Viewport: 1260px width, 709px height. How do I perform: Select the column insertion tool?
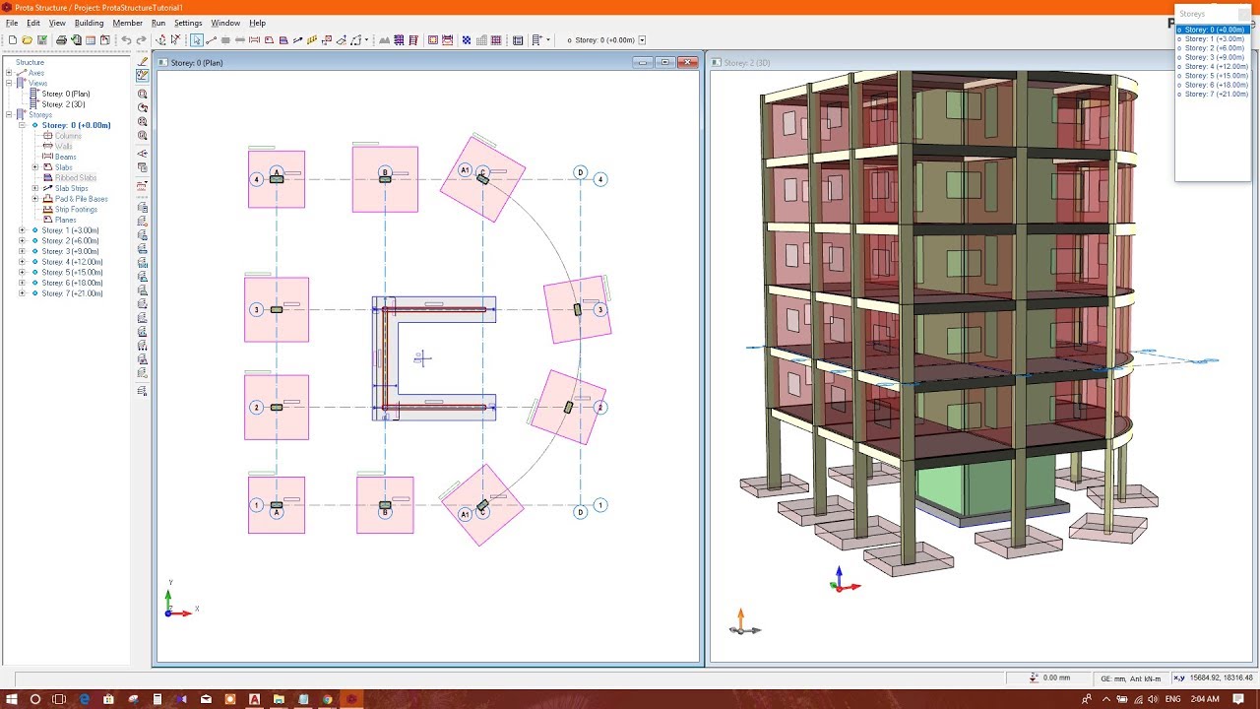click(226, 40)
